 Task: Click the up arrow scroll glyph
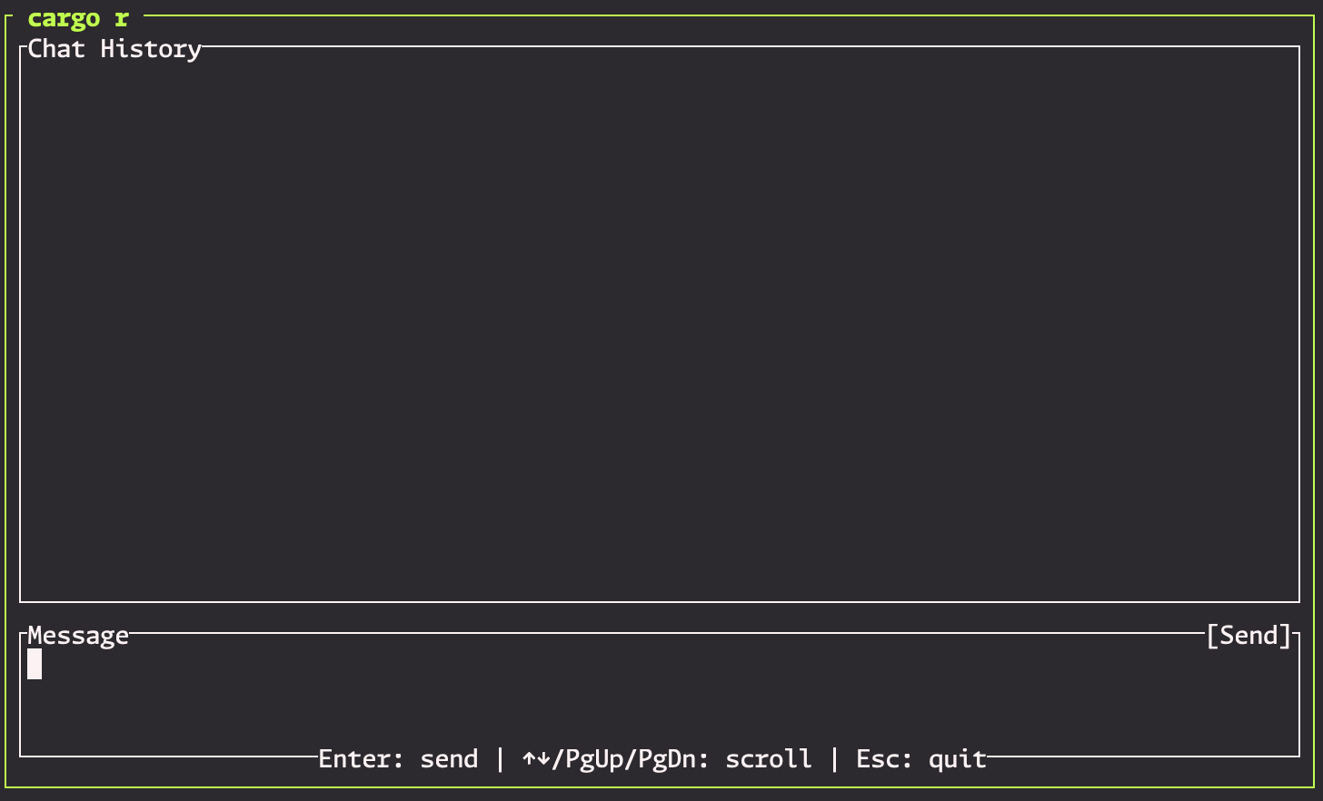click(529, 759)
